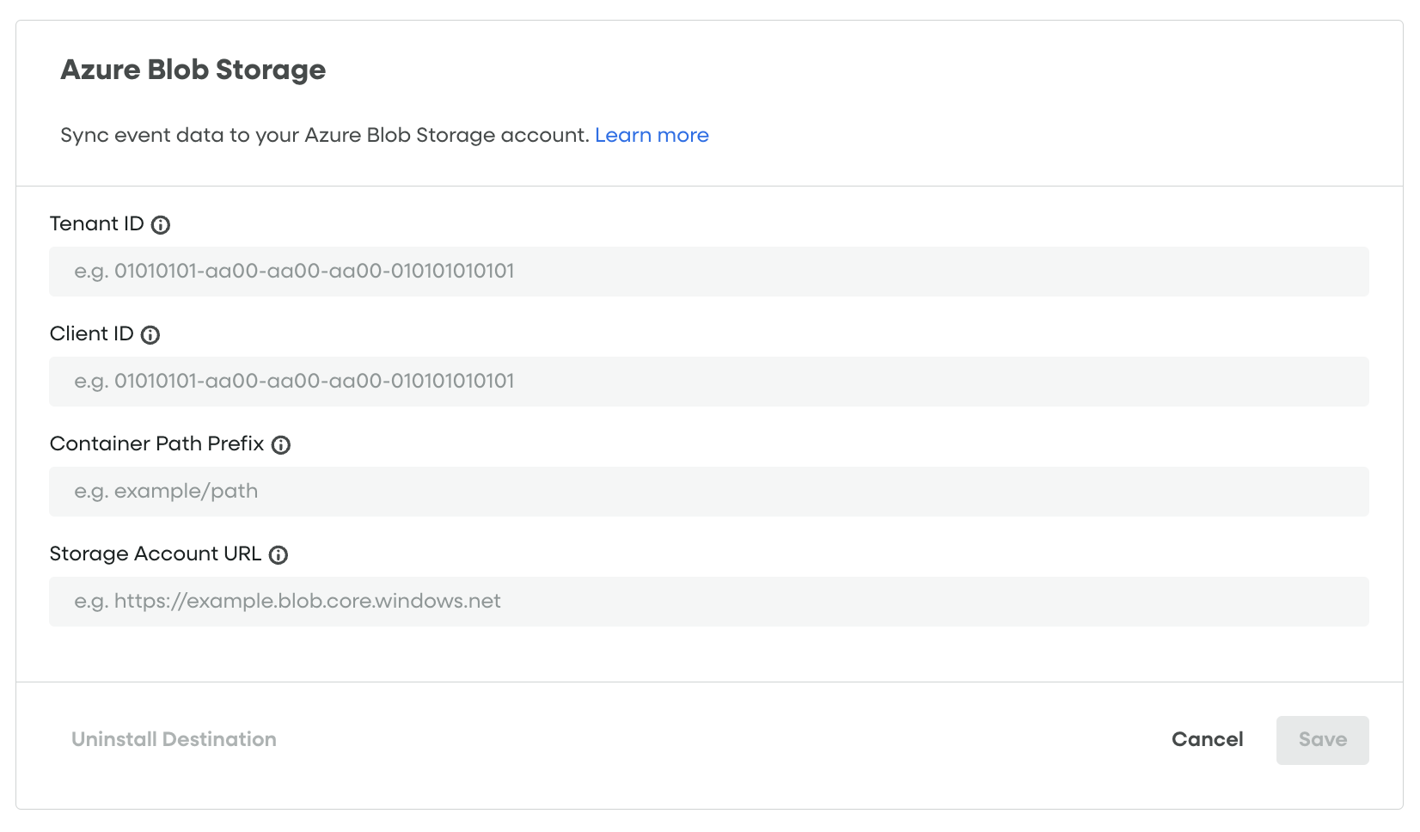The image size is (1420, 832).
Task: Click into the Client ID text field
Action: point(709,382)
